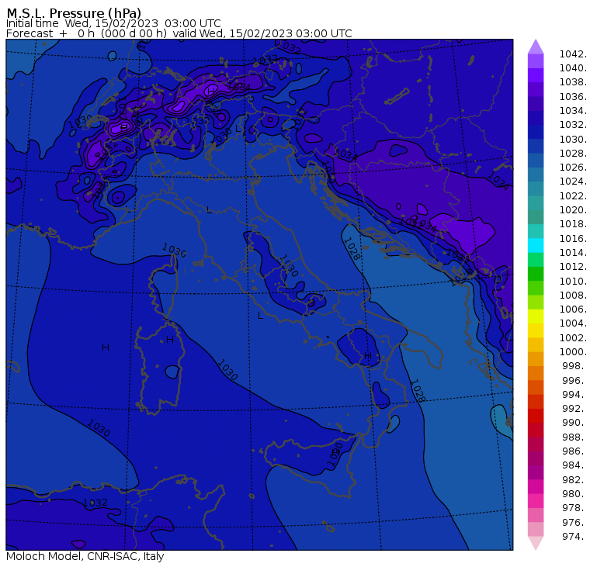Click the "1030." legend value
This screenshot has width=590, height=567.
[573, 139]
